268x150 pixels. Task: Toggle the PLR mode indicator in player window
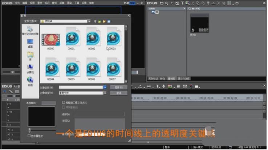pos(126,3)
